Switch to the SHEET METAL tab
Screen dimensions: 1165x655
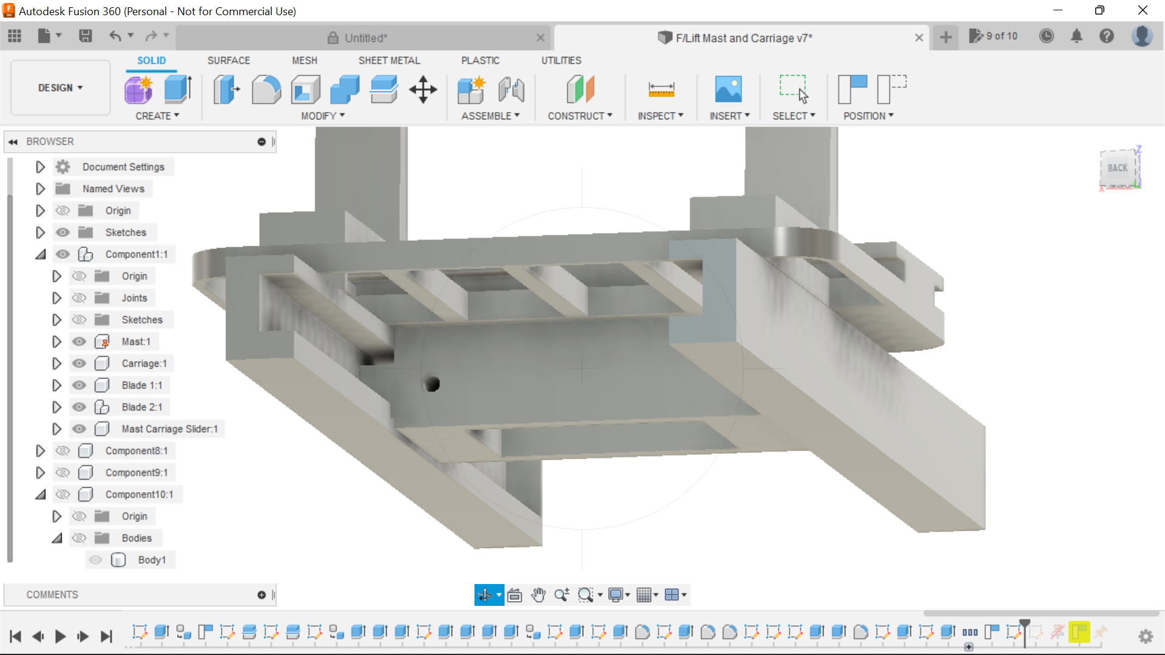click(389, 60)
